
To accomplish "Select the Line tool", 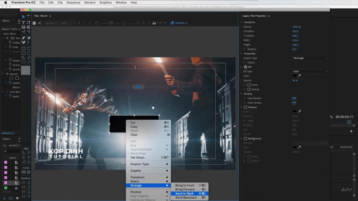I will pos(29,62).
